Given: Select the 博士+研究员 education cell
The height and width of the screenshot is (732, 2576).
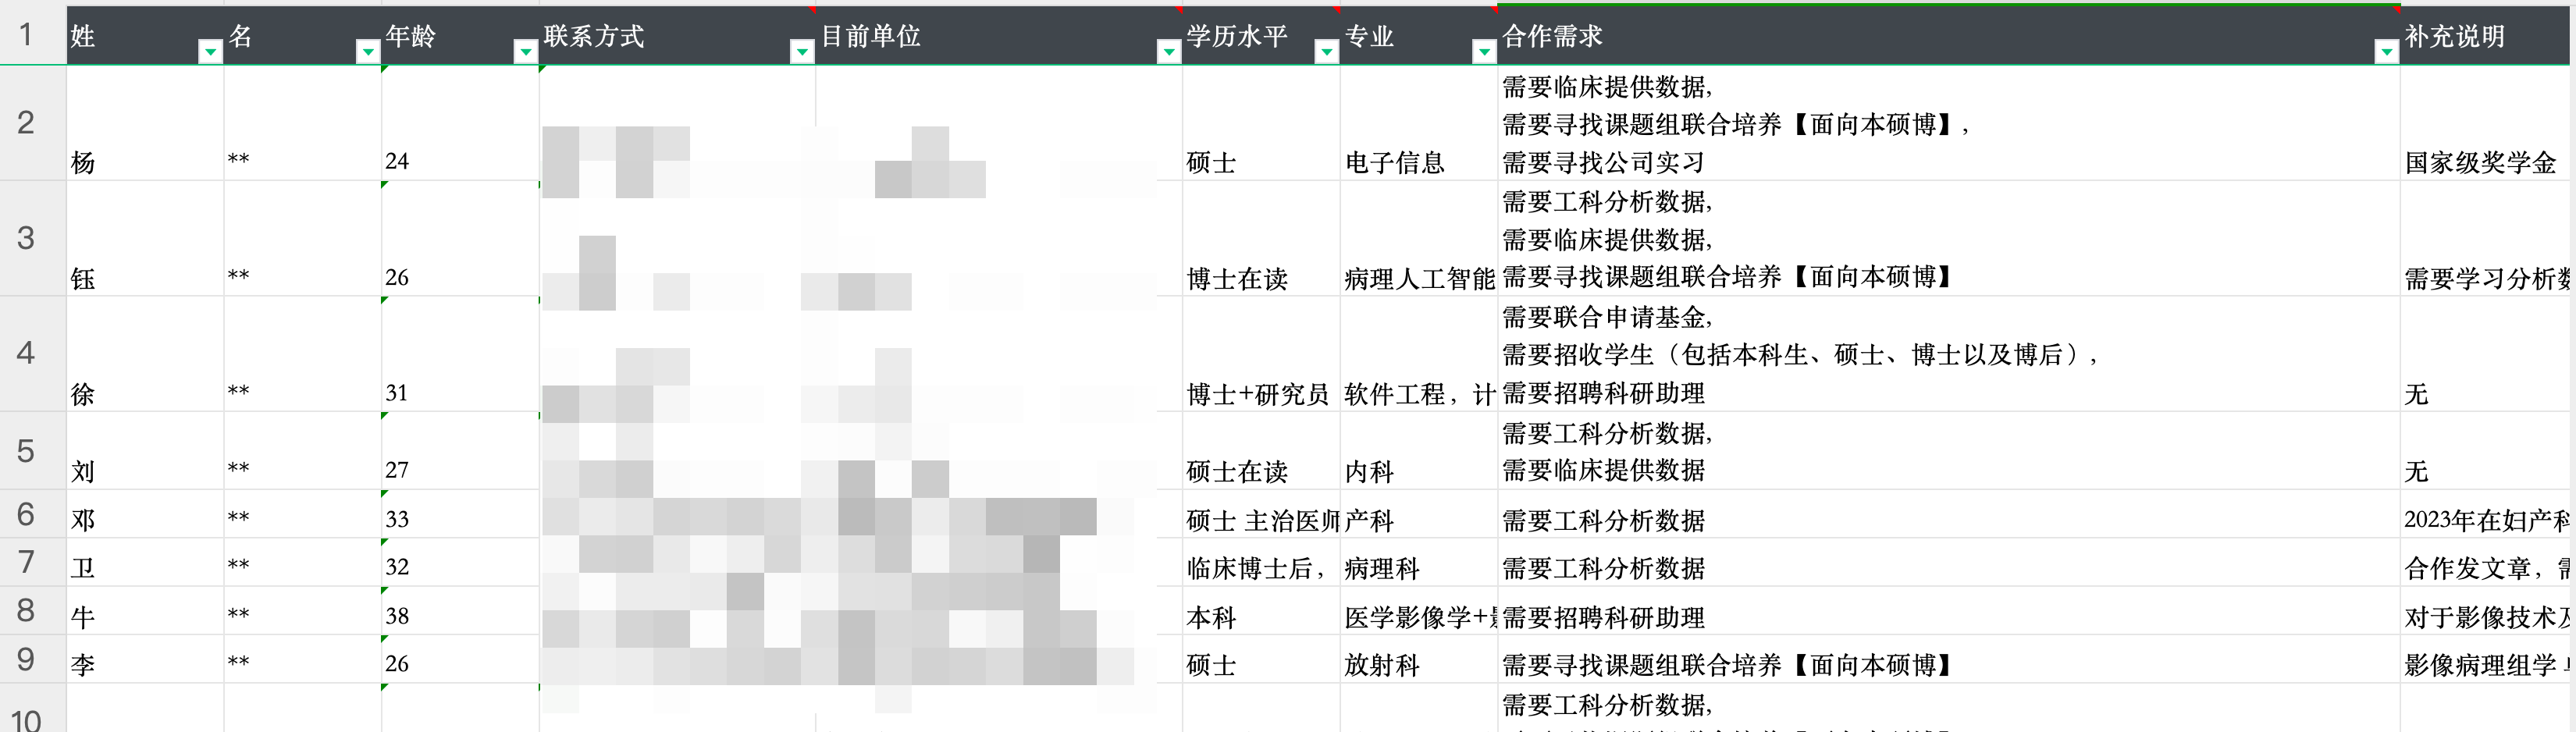Looking at the screenshot, I should 1261,353.
